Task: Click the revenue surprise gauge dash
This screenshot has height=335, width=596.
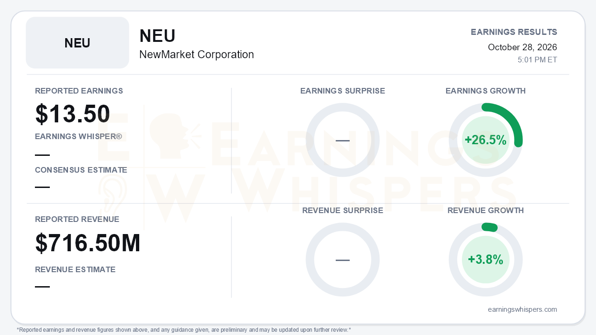Action: [343, 260]
